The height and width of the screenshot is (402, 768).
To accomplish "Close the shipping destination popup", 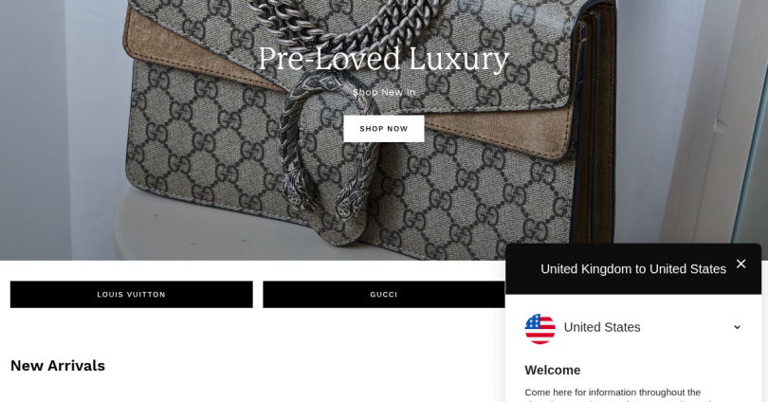I will point(741,264).
